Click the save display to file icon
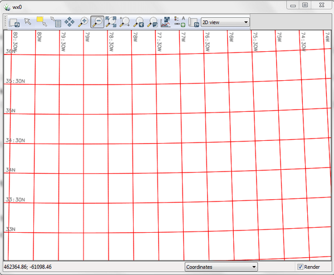Image resolution: width=334 pixels, height=275 pixels. click(x=193, y=22)
